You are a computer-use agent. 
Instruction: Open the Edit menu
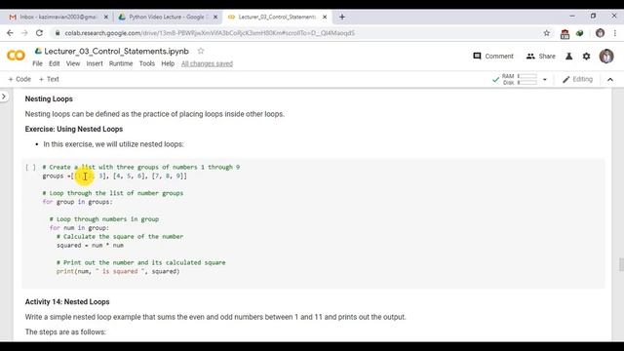pos(55,63)
